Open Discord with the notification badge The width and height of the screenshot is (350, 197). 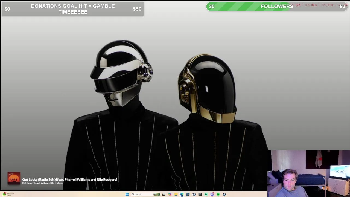point(212,194)
